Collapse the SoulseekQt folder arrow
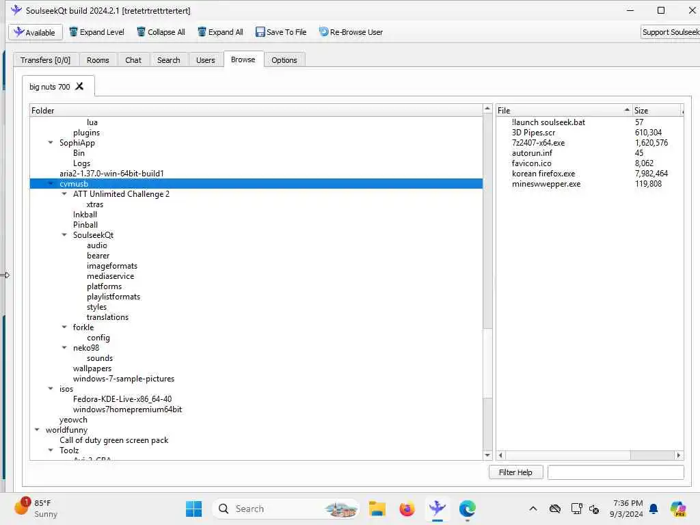Image resolution: width=700 pixels, height=525 pixels. pyautogui.click(x=64, y=235)
